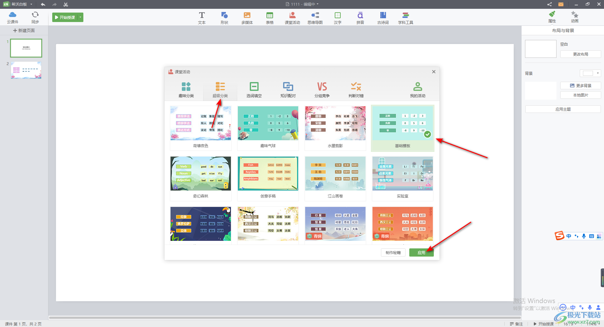Image resolution: width=604 pixels, height=327 pixels.
Task: Open the 希沃白板 app menu dropdown
Action: (x=31, y=4)
